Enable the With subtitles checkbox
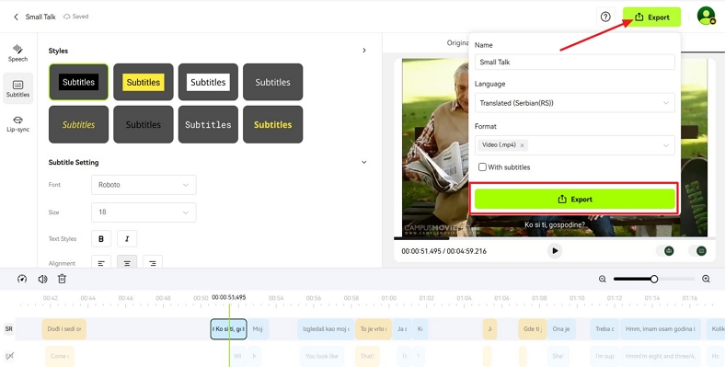725x367 pixels. (482, 166)
